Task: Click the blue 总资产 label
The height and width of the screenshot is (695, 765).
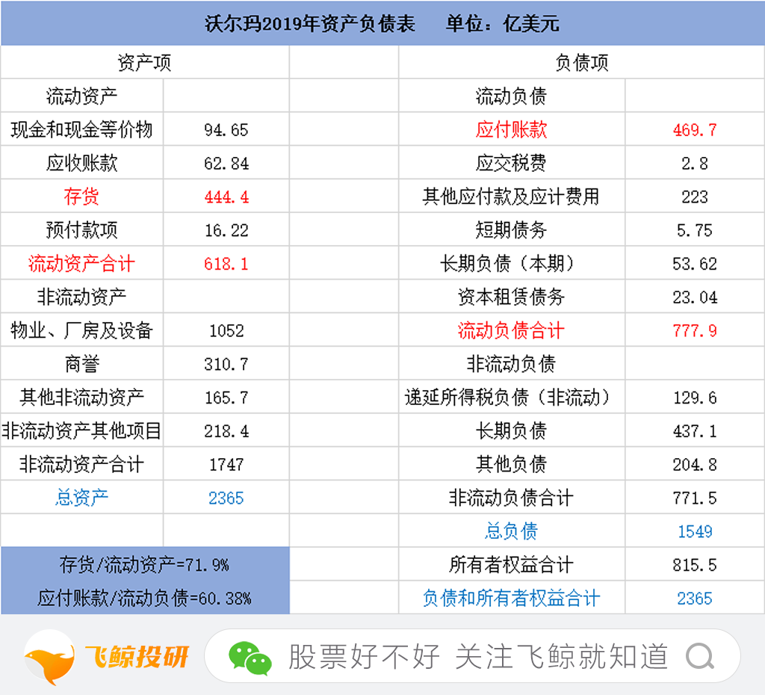Action: coord(81,498)
